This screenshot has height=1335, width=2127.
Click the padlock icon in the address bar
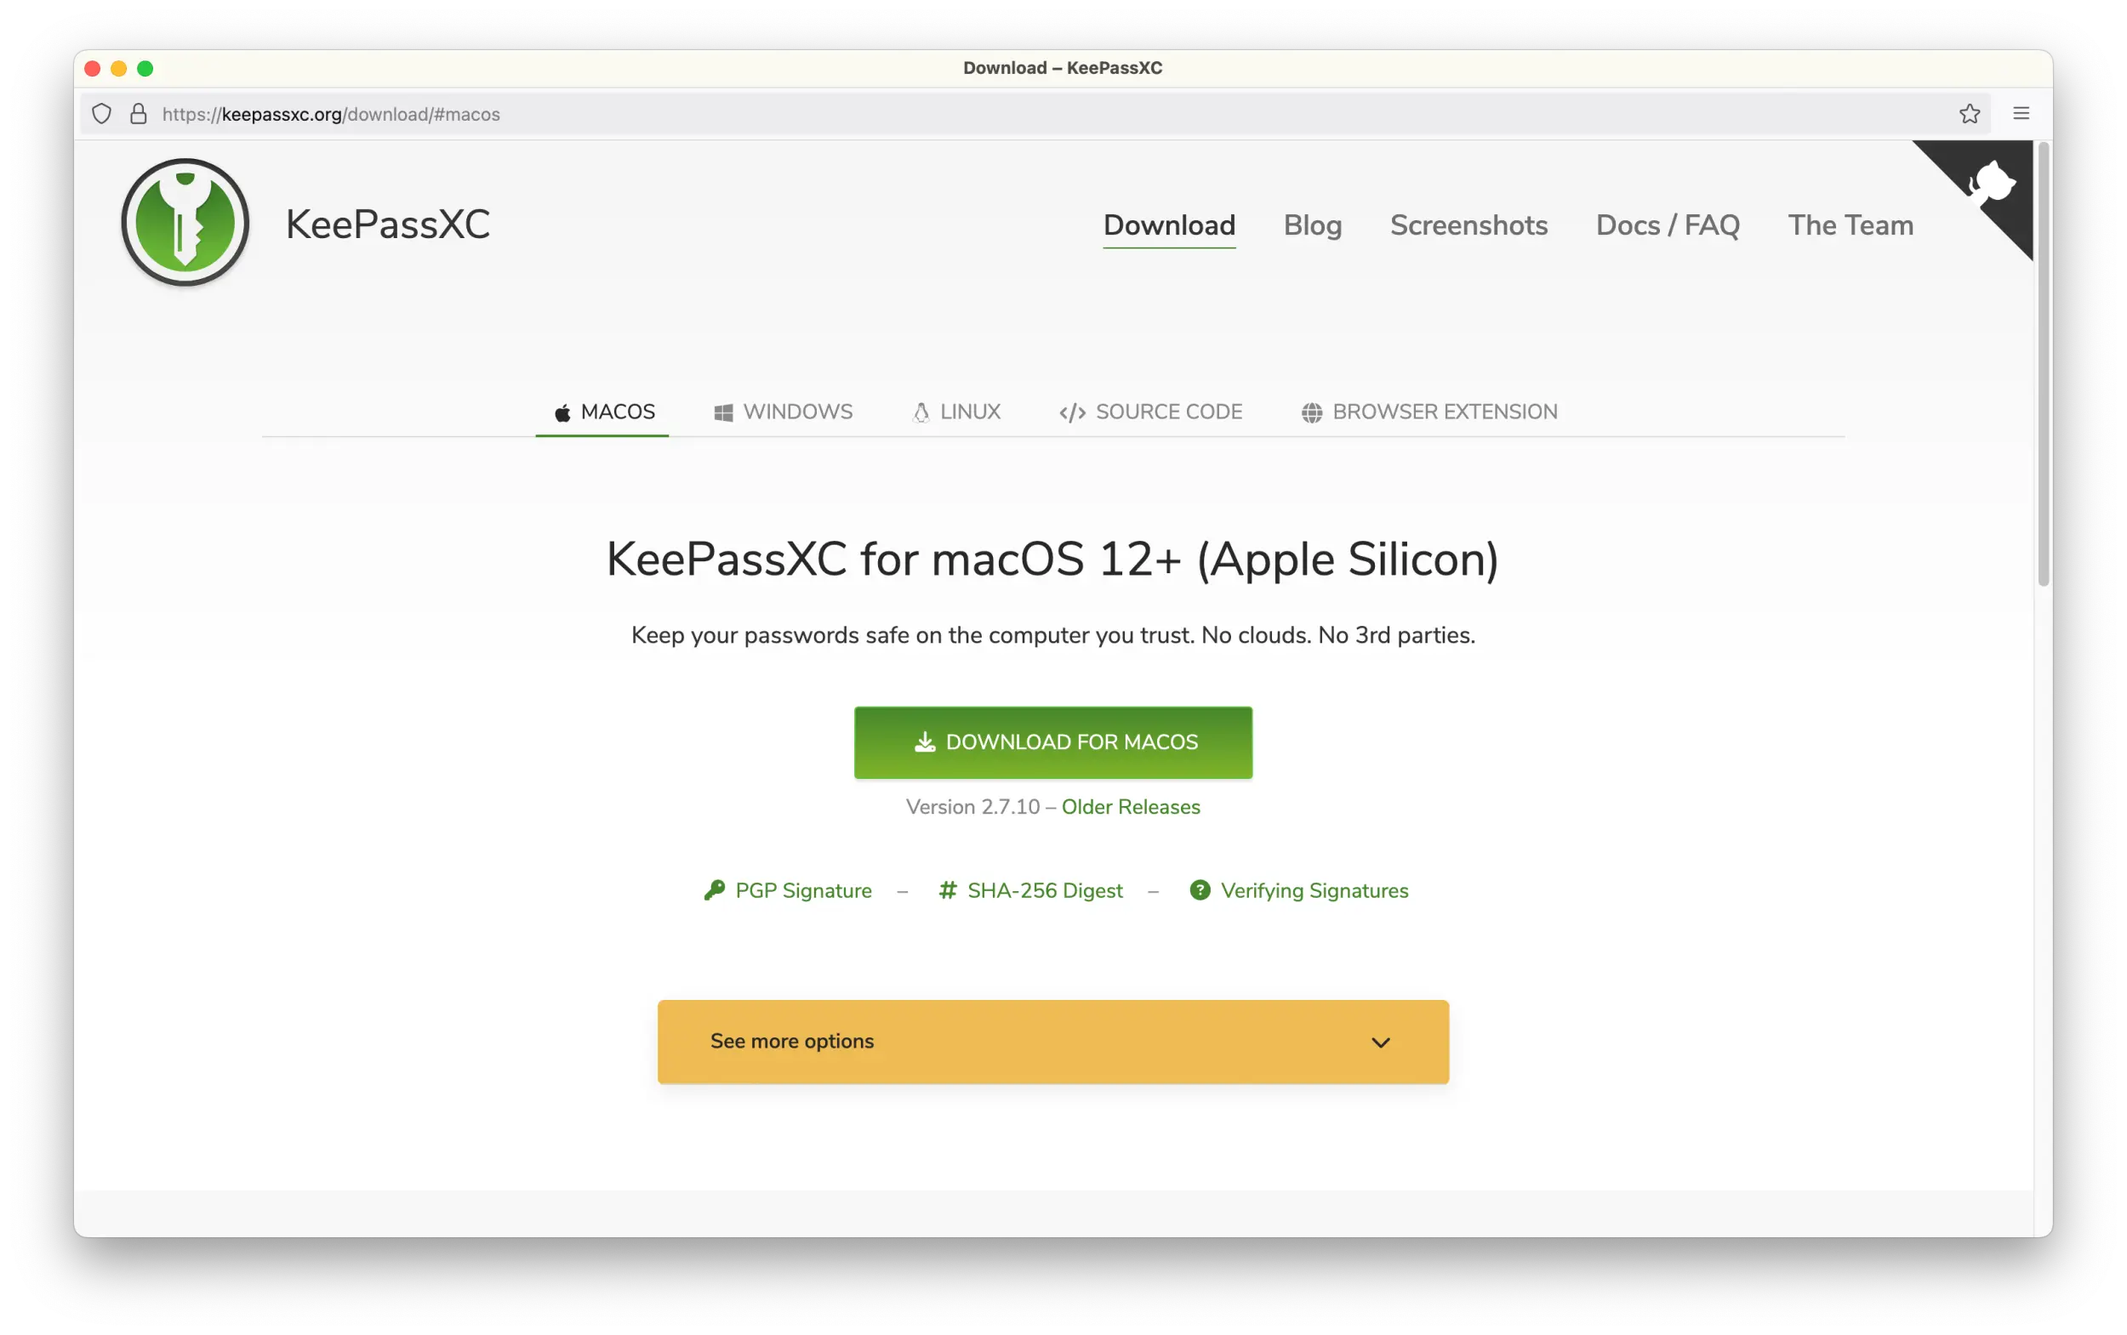138,113
